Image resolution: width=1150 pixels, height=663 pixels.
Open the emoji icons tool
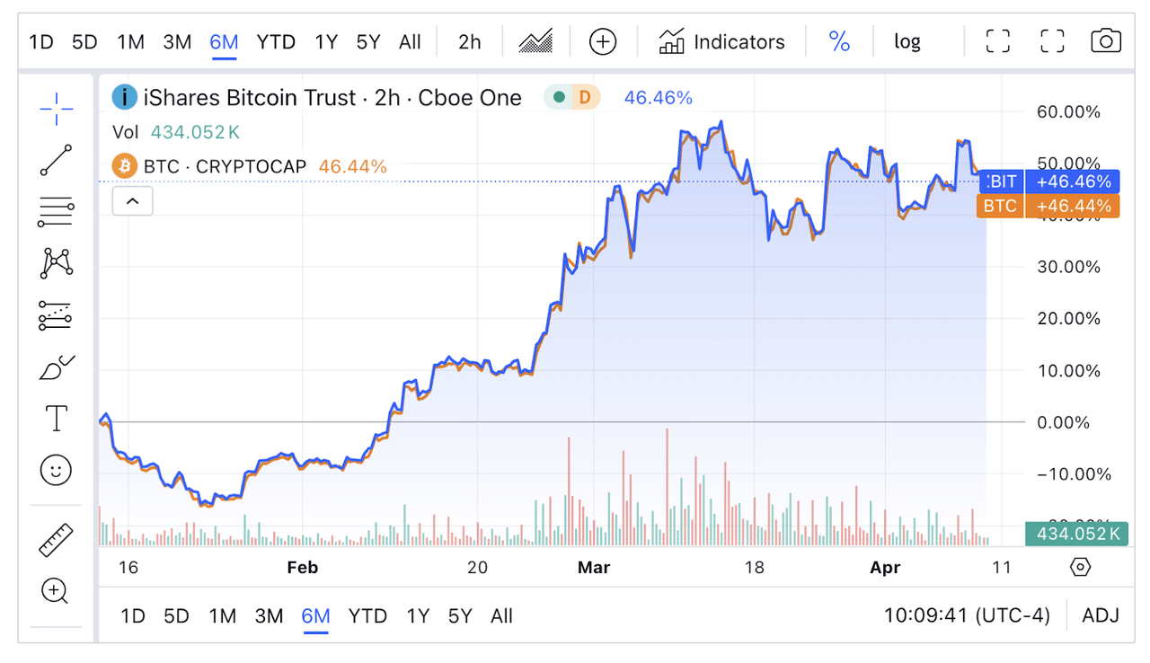click(56, 470)
